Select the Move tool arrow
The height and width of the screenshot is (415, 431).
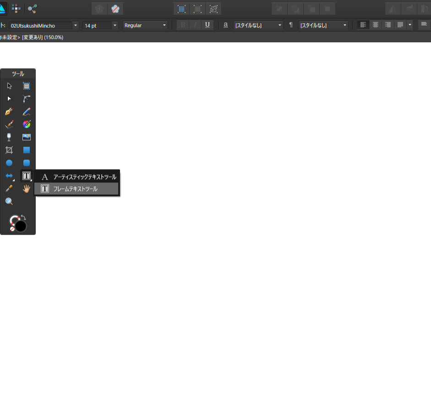[9, 86]
